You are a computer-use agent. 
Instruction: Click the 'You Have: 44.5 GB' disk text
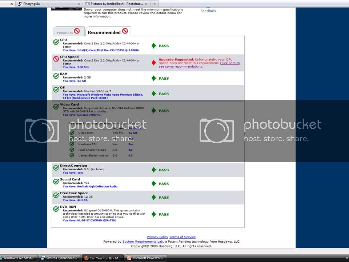[75, 200]
